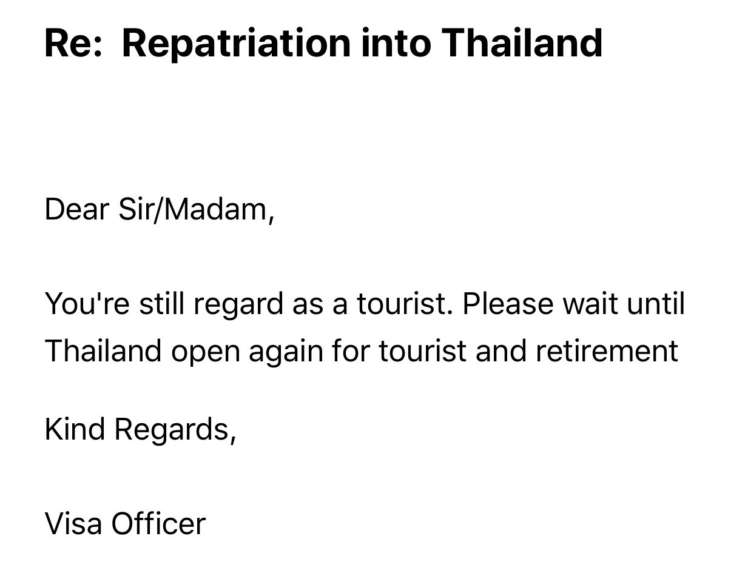
Task: Click the word "Officer" in the signature
Action: [158, 524]
